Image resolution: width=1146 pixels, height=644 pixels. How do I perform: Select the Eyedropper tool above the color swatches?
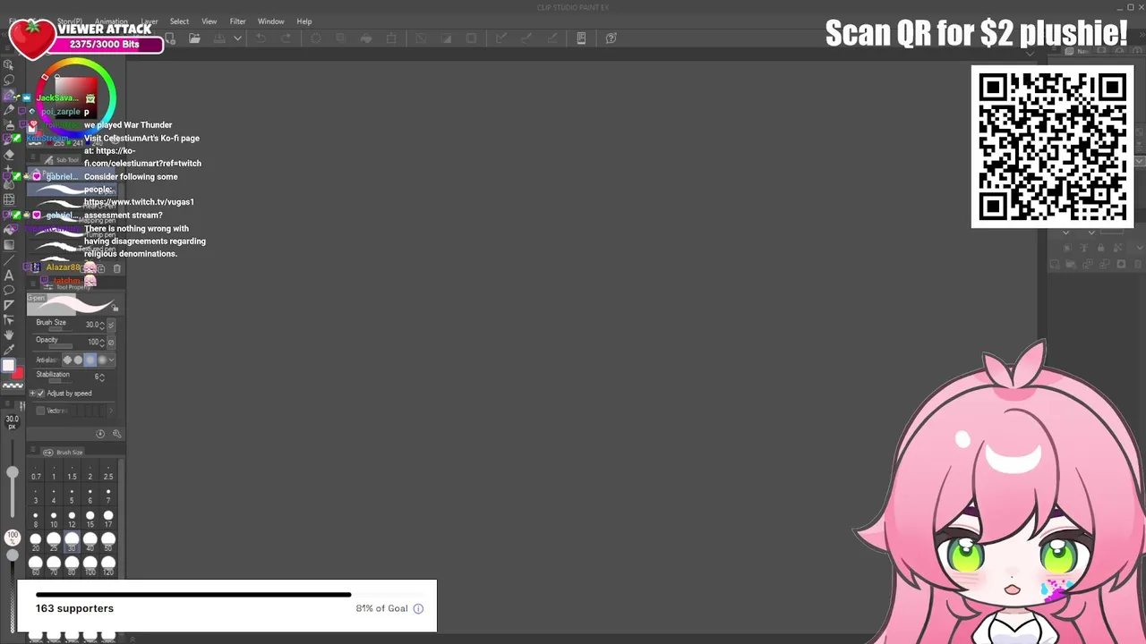9,350
